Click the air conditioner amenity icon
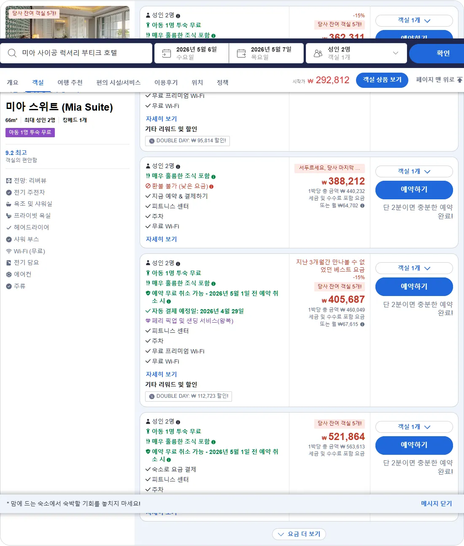The width and height of the screenshot is (464, 546). pyautogui.click(x=9, y=274)
